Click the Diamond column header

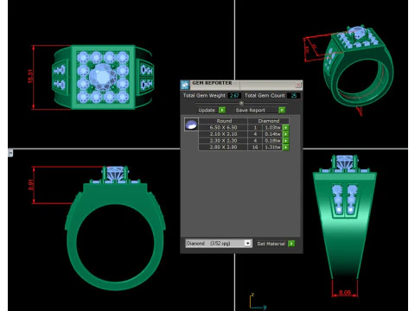(x=269, y=121)
